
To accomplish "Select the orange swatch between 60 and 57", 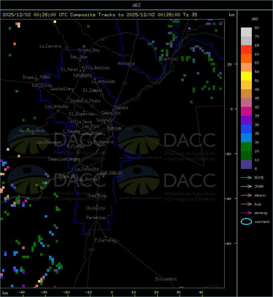I will pos(246,59).
